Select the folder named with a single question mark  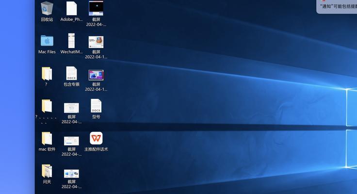coord(47,73)
